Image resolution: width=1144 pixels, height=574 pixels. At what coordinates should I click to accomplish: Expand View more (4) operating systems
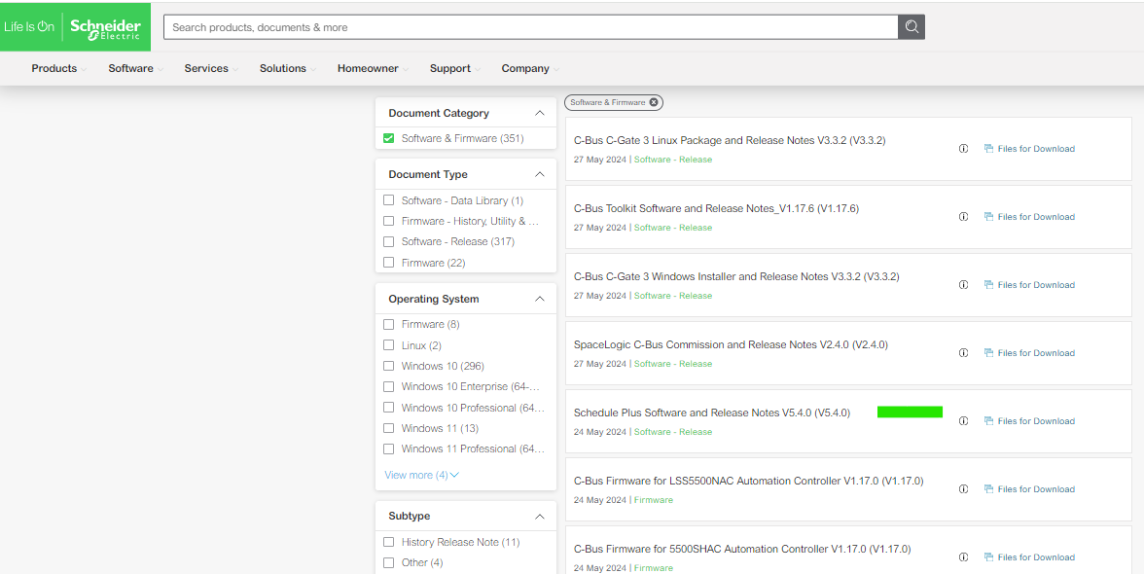click(x=422, y=475)
